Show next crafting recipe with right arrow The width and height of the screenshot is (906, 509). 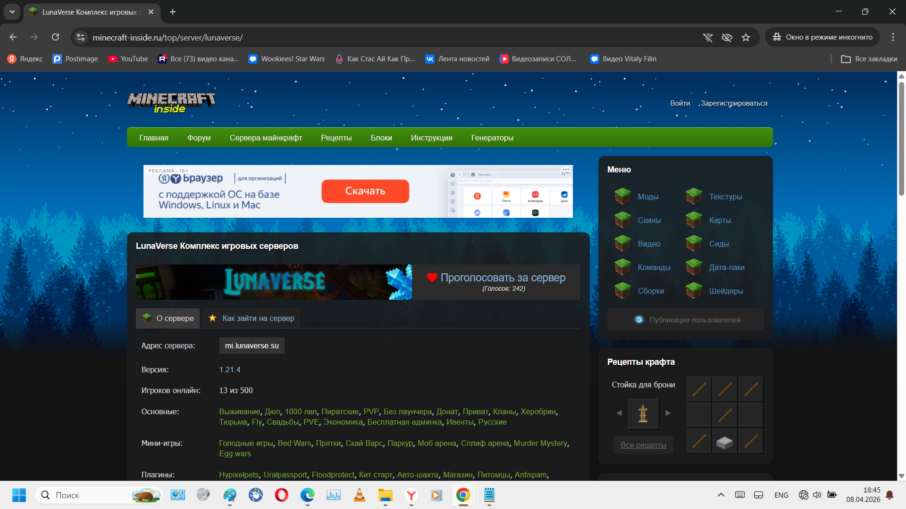(668, 413)
